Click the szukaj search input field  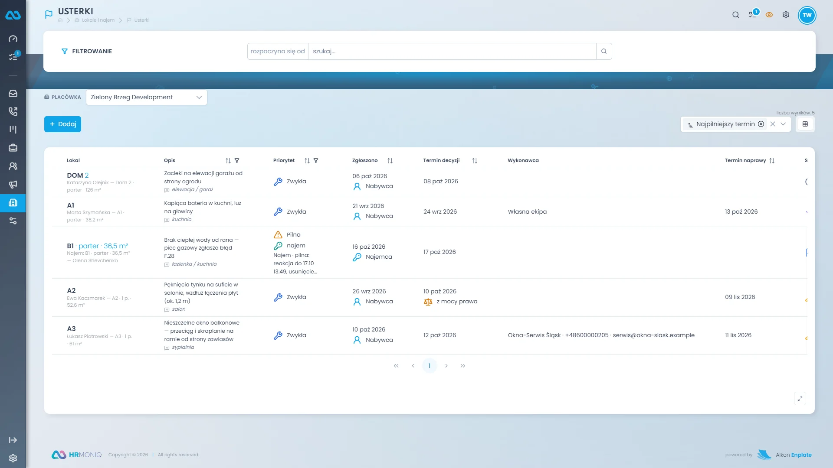tap(452, 51)
